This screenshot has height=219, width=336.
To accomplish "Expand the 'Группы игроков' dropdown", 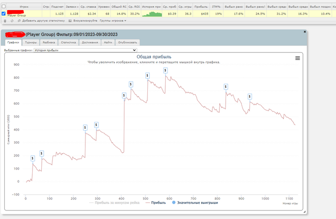I will [113, 21].
